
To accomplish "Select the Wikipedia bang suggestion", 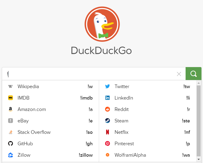I will click(50, 87).
